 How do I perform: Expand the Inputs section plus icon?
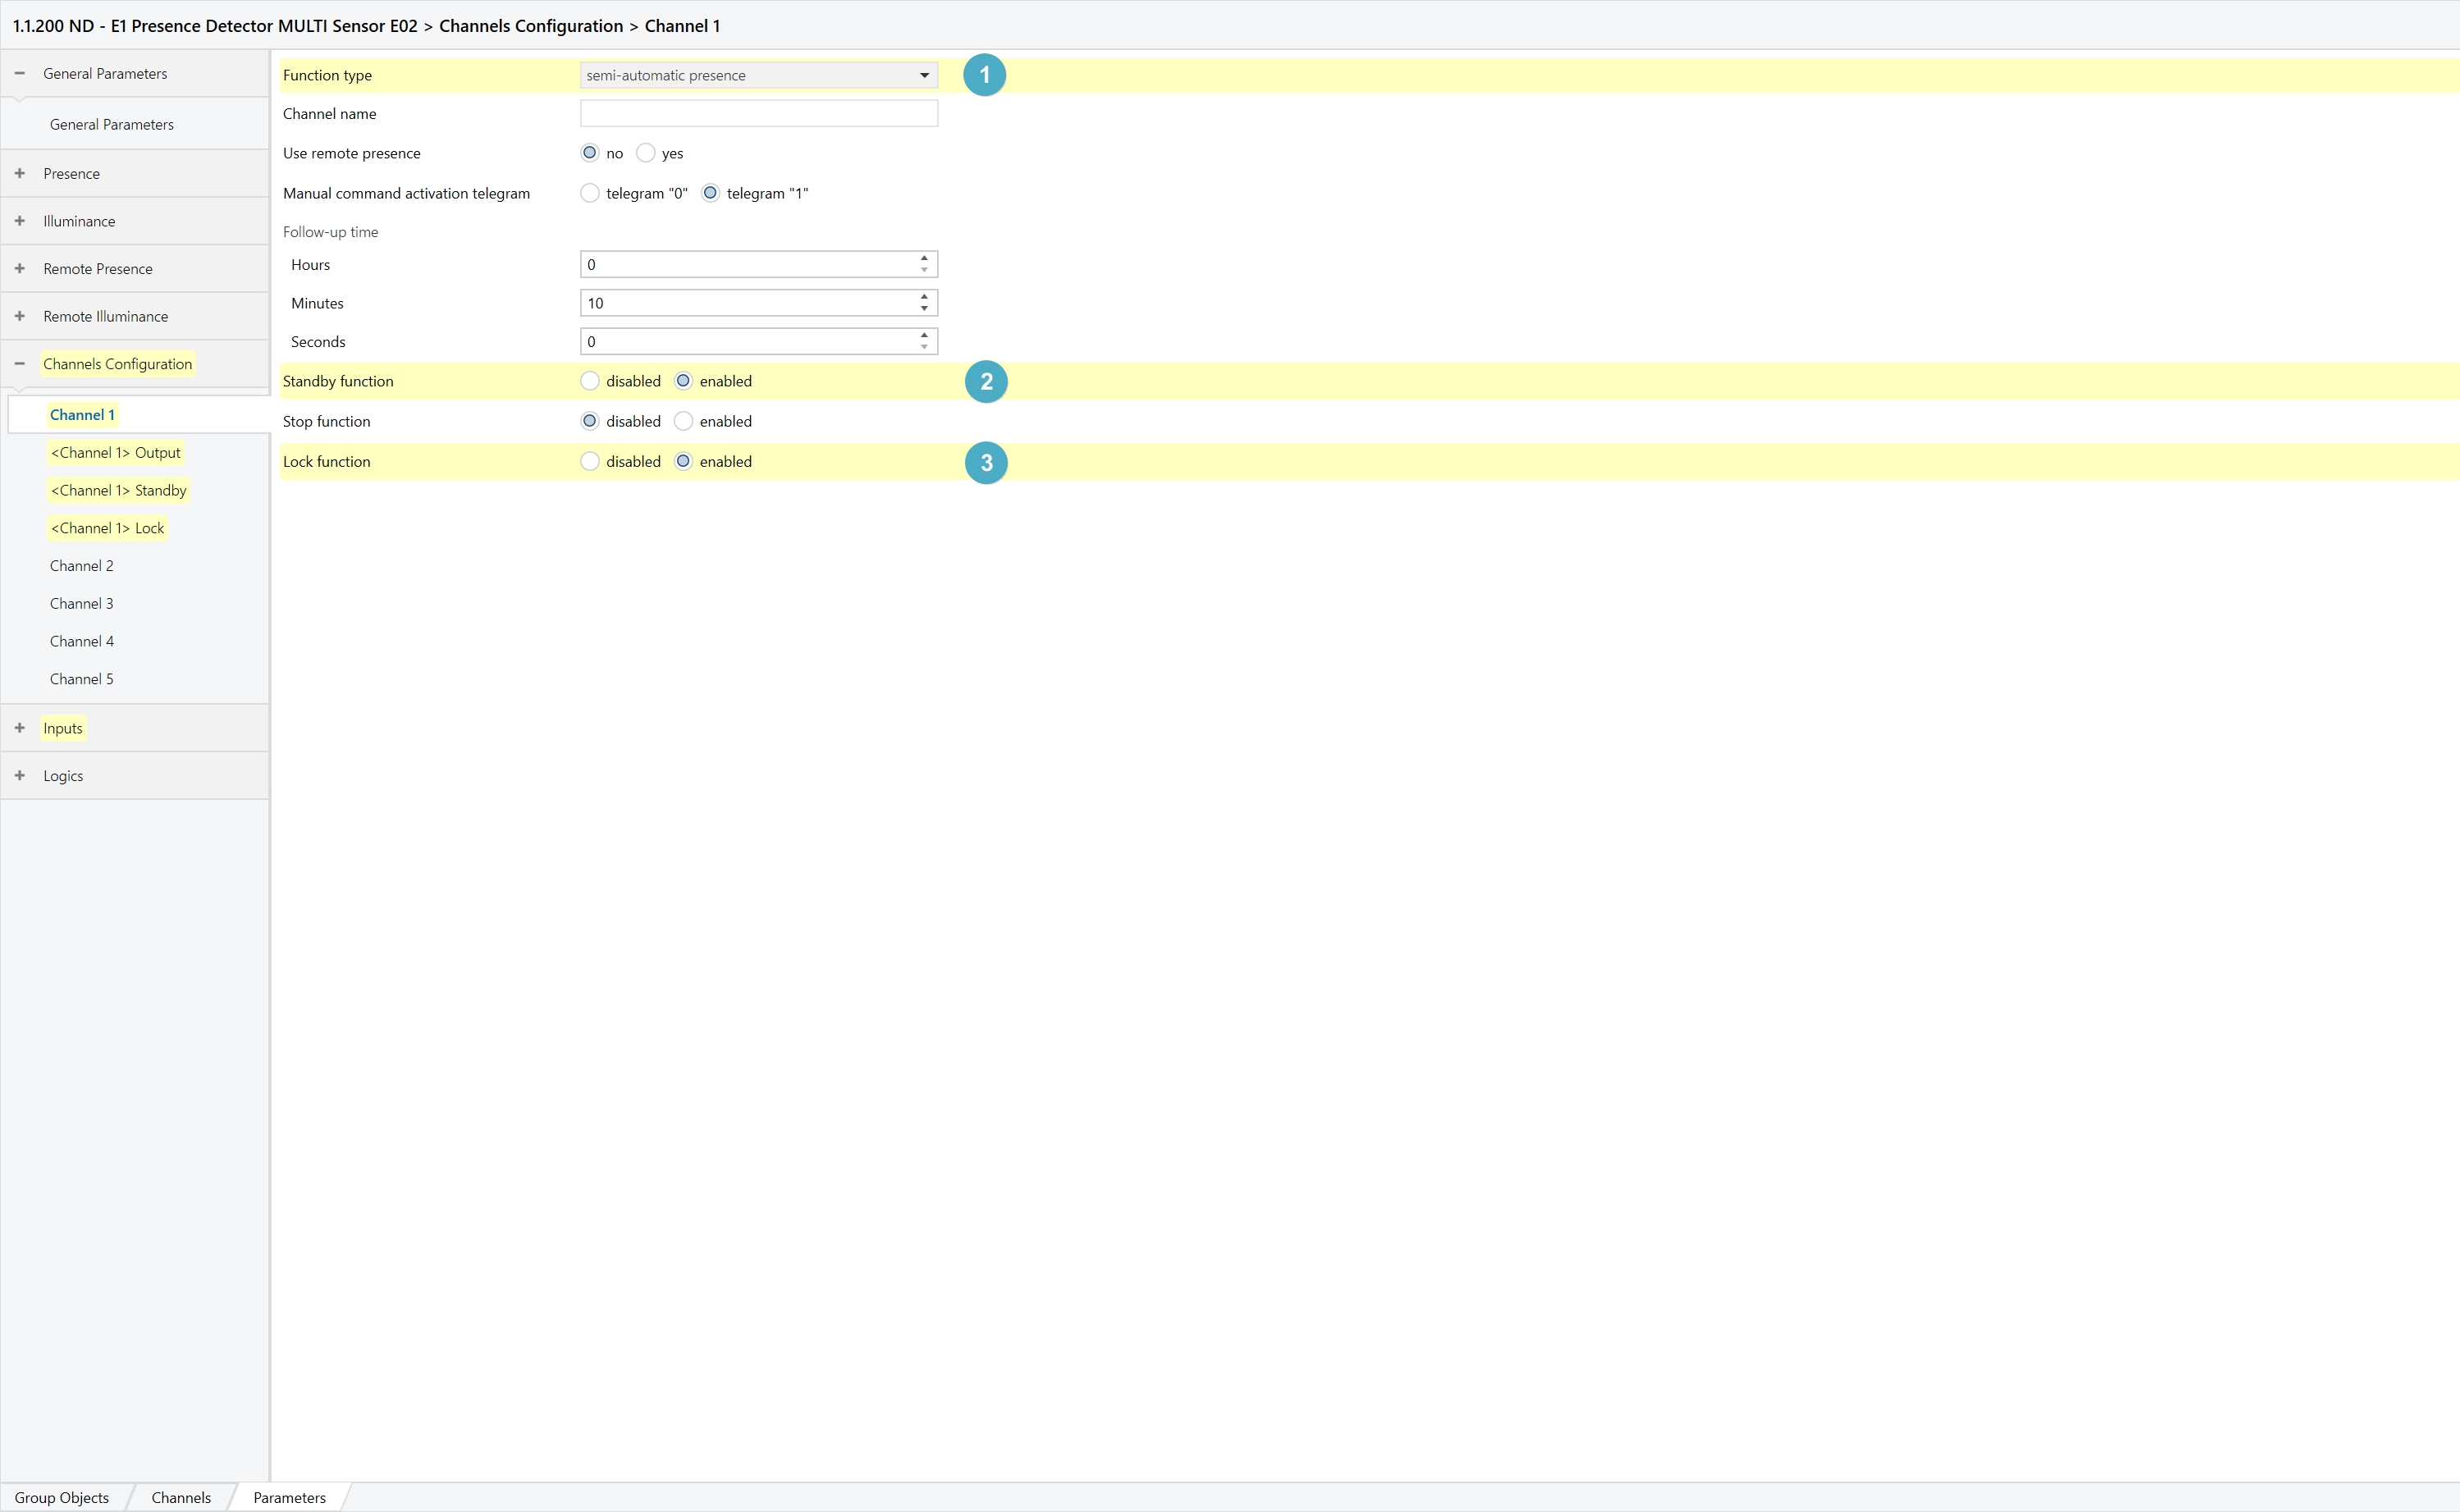click(19, 728)
